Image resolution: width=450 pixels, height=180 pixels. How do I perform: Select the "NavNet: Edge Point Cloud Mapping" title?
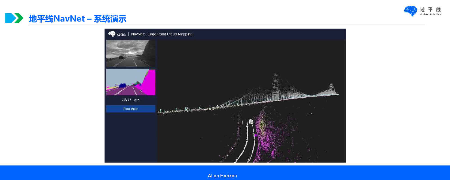[162, 34]
